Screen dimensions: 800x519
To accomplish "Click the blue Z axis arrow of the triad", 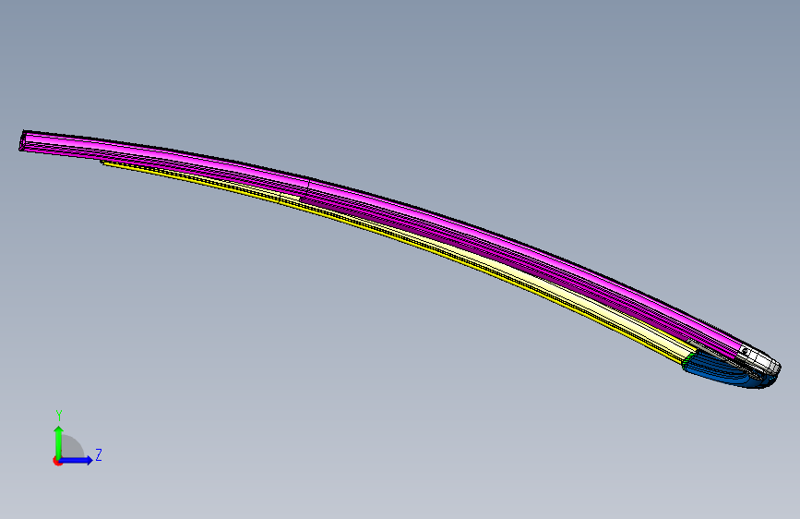I will tap(77, 460).
